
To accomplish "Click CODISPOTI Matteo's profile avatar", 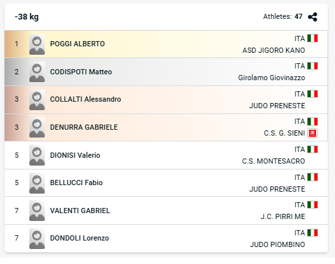I will point(37,72).
